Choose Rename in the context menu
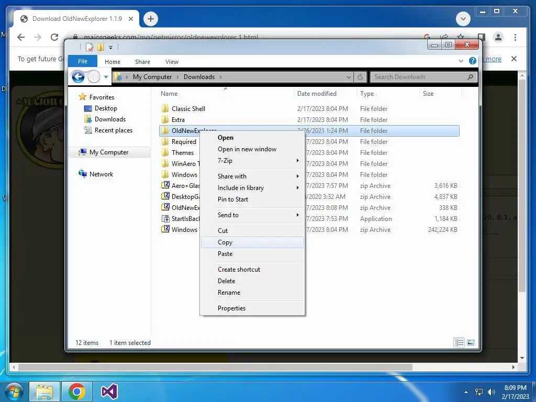 252,293
